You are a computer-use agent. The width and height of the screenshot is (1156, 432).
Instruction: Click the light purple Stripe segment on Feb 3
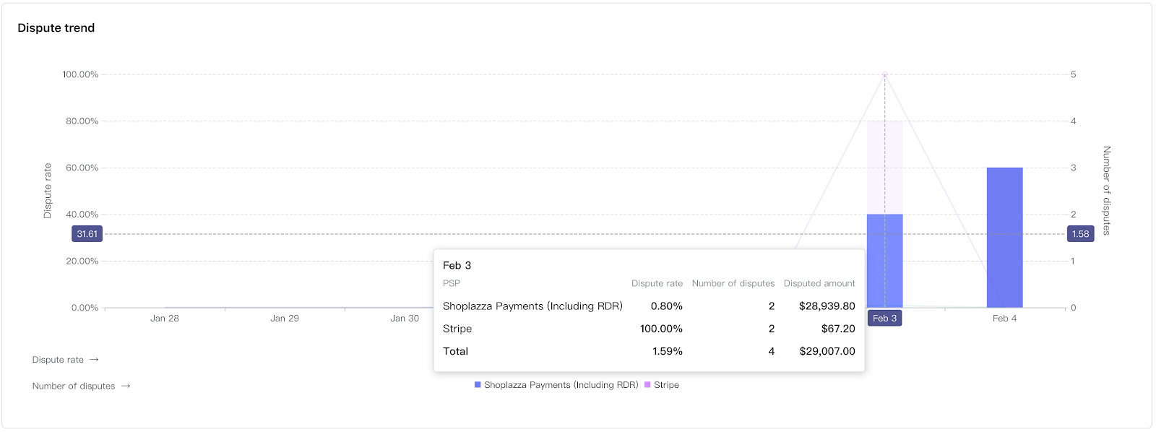coord(884,168)
